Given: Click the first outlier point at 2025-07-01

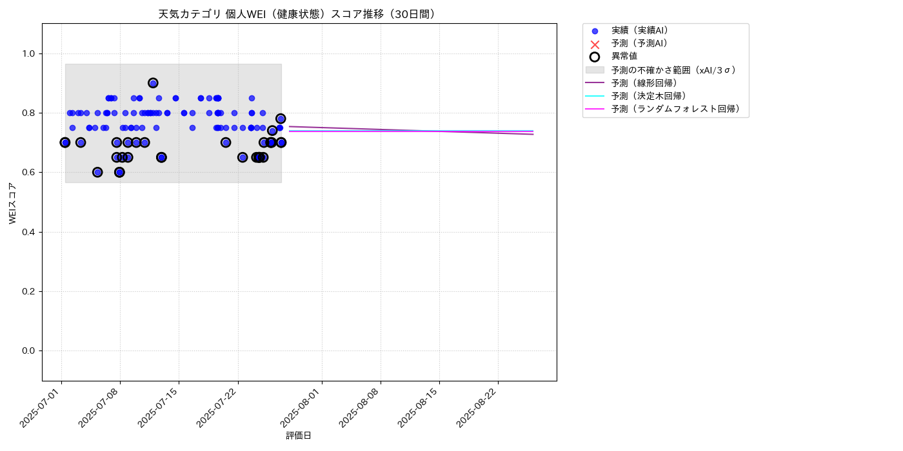Looking at the screenshot, I should (x=64, y=142).
